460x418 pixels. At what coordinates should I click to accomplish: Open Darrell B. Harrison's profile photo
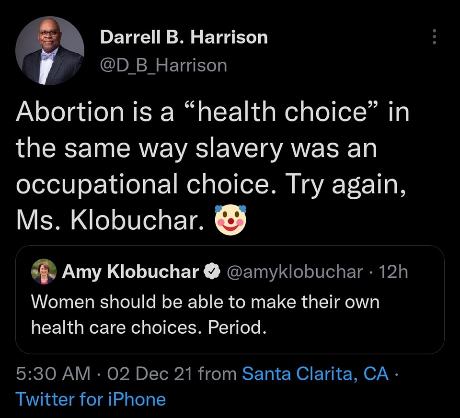coord(50,51)
